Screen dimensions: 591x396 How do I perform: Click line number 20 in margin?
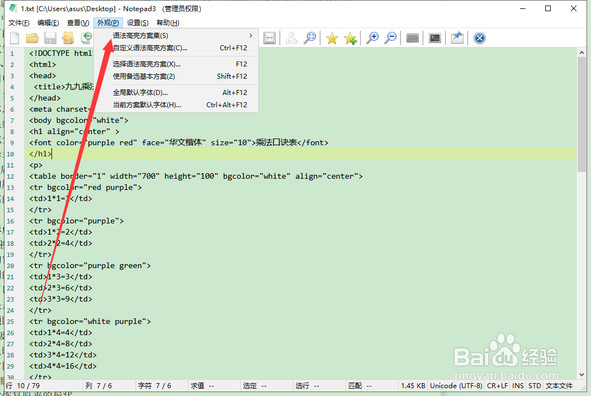pyautogui.click(x=10, y=266)
